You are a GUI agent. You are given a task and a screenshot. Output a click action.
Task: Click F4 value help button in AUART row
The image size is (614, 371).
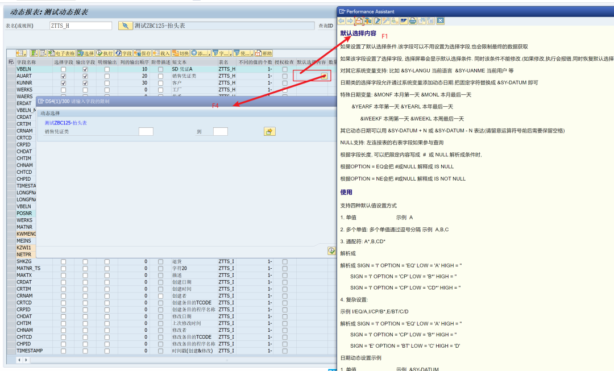pos(324,76)
